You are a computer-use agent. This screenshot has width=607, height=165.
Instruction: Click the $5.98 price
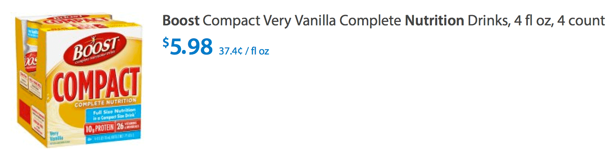tap(191, 47)
